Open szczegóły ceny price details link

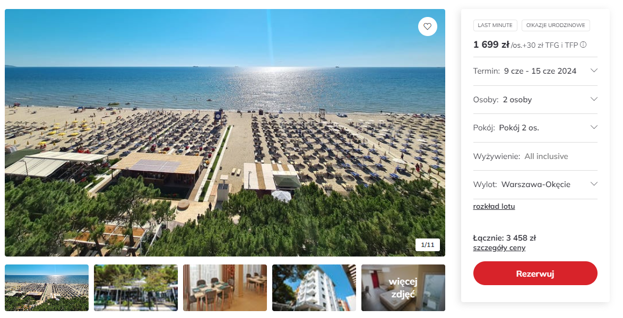pos(499,248)
